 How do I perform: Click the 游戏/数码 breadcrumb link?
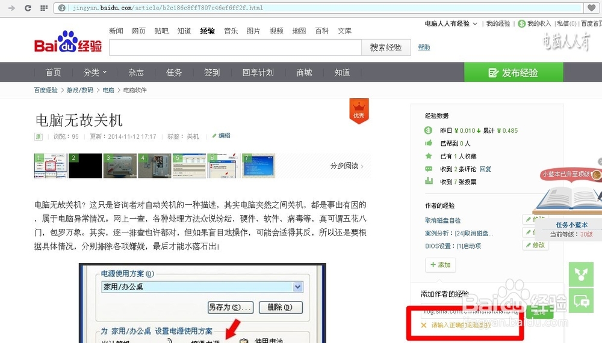(80, 90)
